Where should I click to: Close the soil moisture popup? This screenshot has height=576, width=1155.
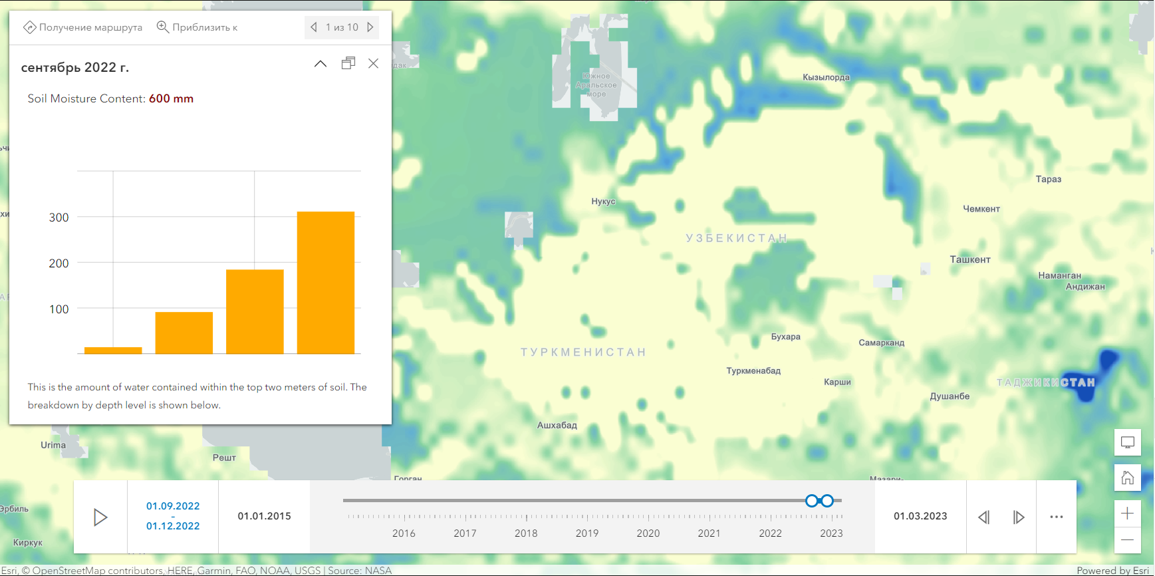click(x=374, y=64)
